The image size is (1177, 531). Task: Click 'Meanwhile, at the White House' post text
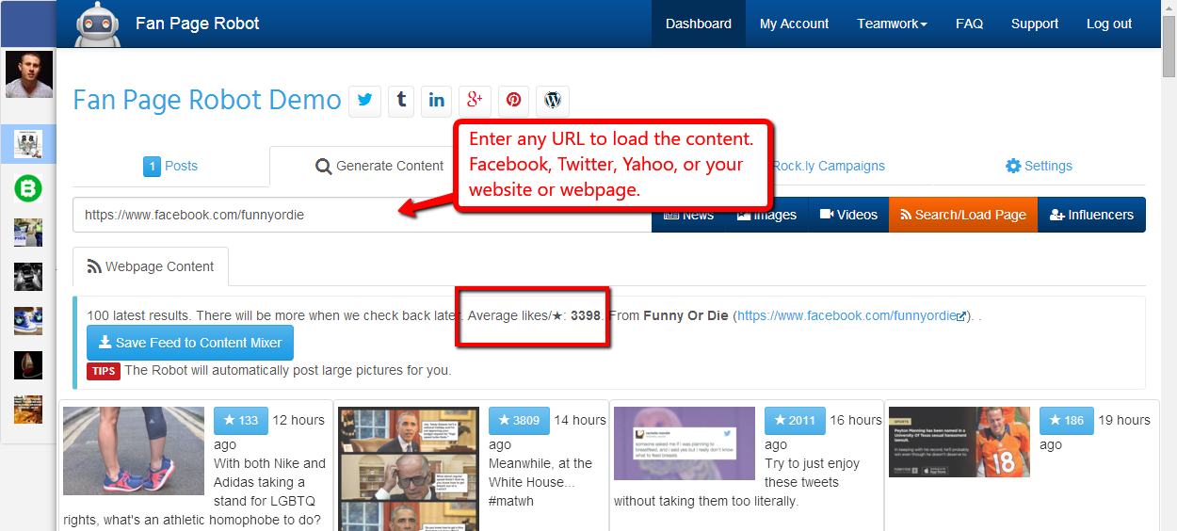pyautogui.click(x=540, y=482)
